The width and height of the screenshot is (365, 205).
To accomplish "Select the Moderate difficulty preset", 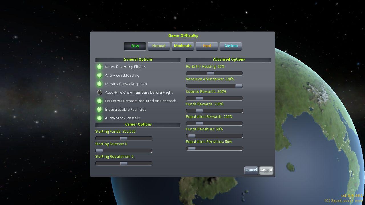I will click(x=183, y=46).
